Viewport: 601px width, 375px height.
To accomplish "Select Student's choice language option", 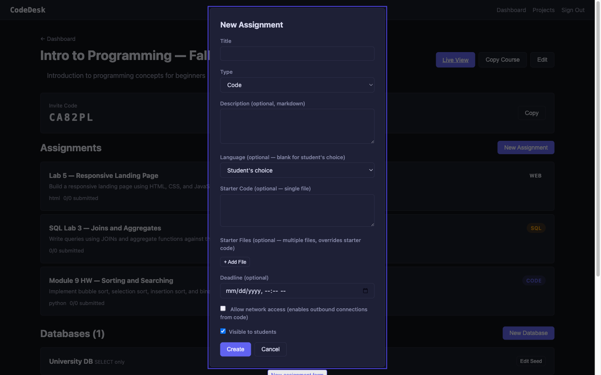I will [x=297, y=170].
